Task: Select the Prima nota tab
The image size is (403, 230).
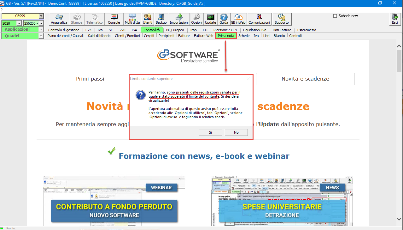Action: click(226, 36)
